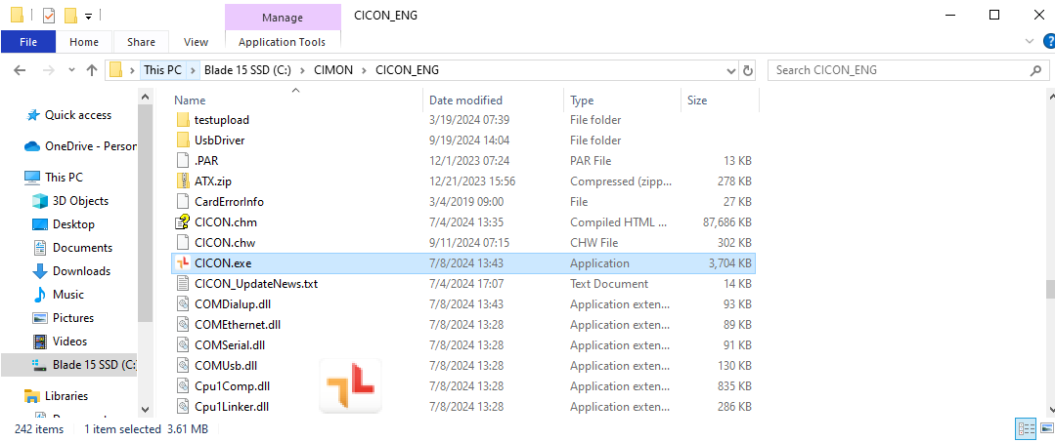This screenshot has width=1055, height=442.
Task: Sort files by Date modified column
Action: tap(466, 100)
